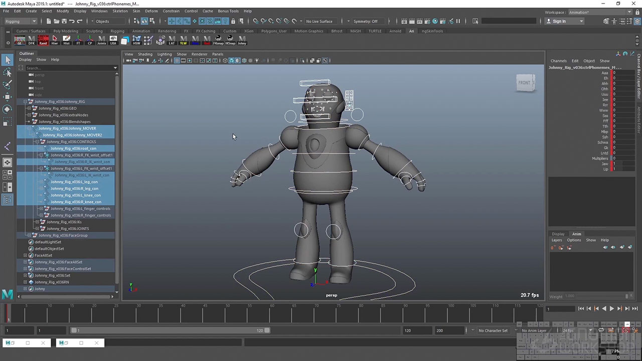Click the LAT shelf button
Image resolution: width=642 pixels, height=361 pixels.
(172, 40)
